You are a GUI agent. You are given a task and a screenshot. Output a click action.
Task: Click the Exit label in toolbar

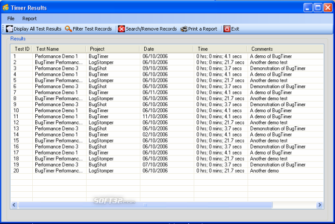pos(235,29)
